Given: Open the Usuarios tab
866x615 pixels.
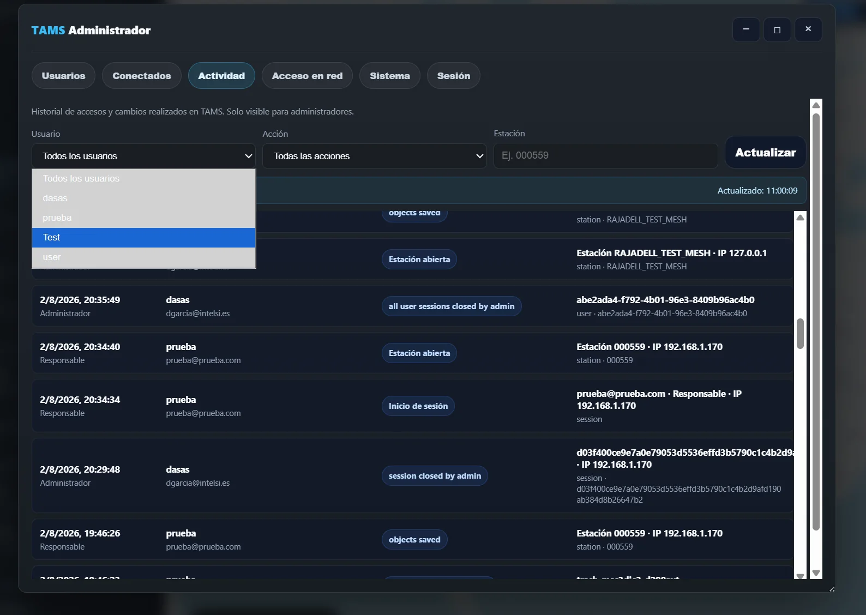Looking at the screenshot, I should point(63,76).
